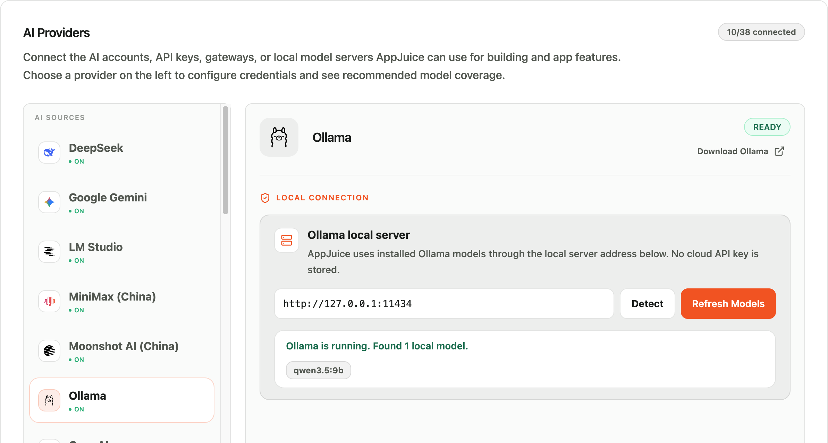
Task: Click the external link icon beside Download Ollama
Action: pos(779,151)
